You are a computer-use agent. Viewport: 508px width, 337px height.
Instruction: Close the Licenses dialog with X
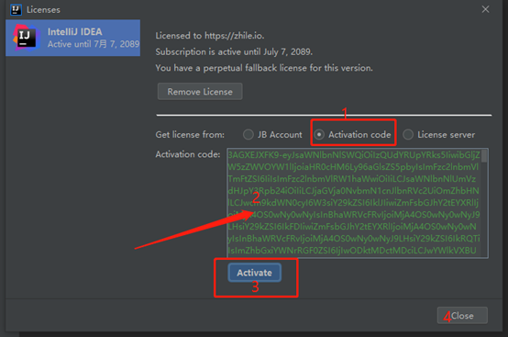coord(485,9)
